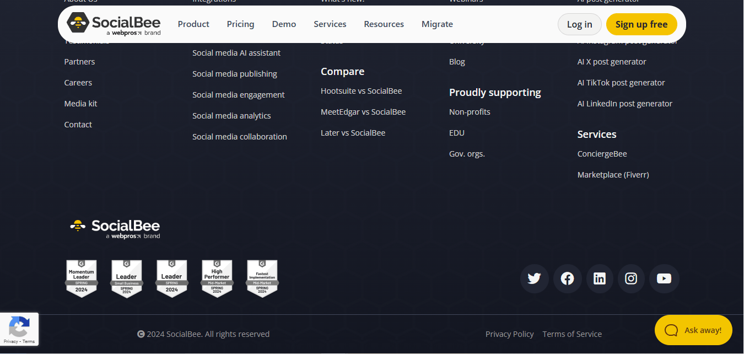Open the Careers link
Screen dimensions: 744x354
pyautogui.click(x=78, y=83)
